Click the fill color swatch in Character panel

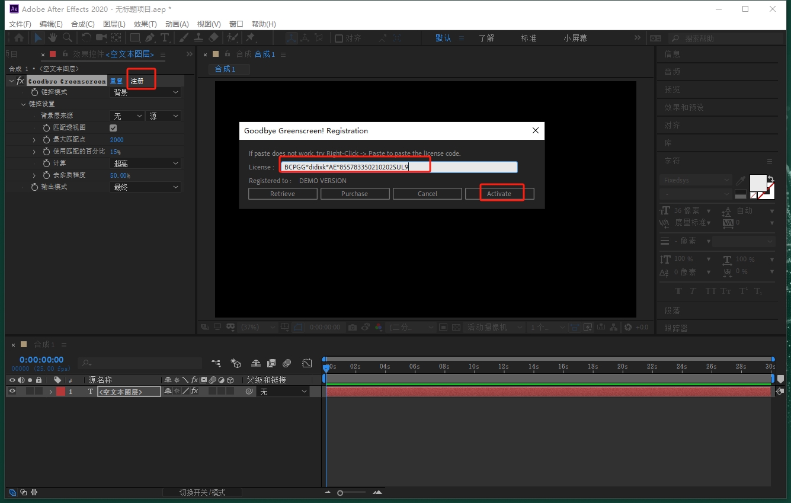(x=758, y=183)
